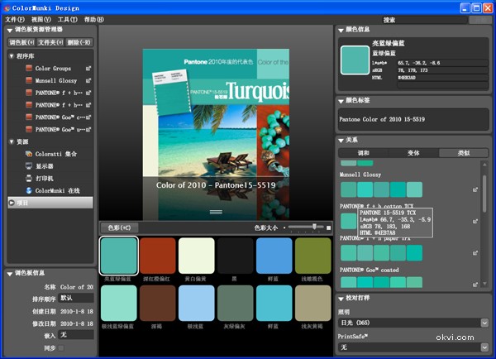The width and height of the screenshot is (496, 359).
Task: Click the Pantone Color of 2010 label field
Action: (x=413, y=119)
